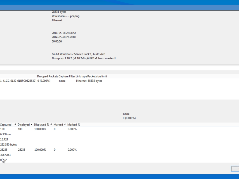Image resolution: width=239 pixels, height=179 pixels.
Task: Select '0.000%' in the 25235 row
Action: click(x=72, y=150)
